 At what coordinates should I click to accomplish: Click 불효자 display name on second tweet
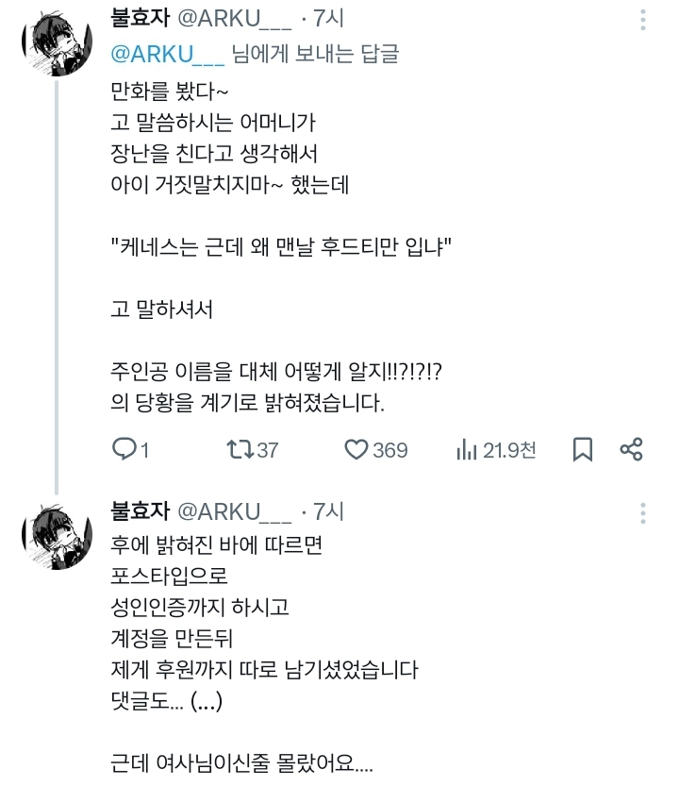(x=140, y=511)
